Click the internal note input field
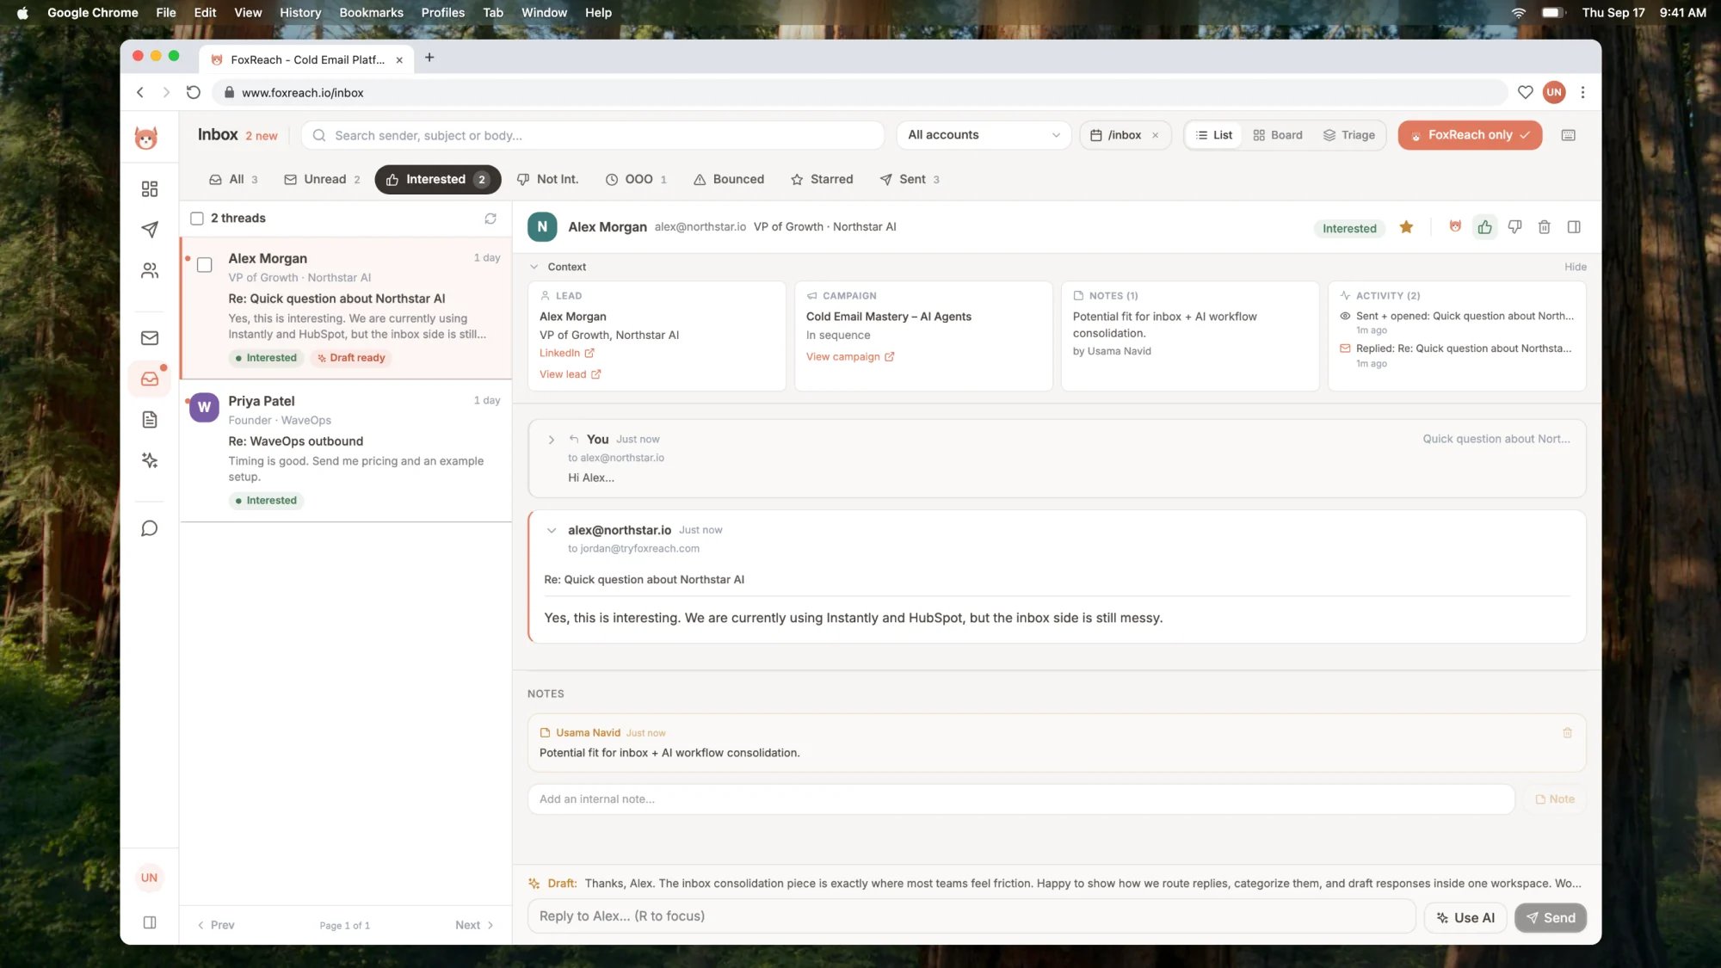The width and height of the screenshot is (1721, 968). [1021, 799]
